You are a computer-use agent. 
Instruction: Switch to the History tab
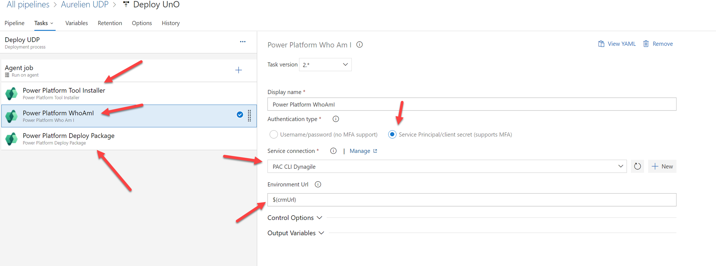[171, 23]
